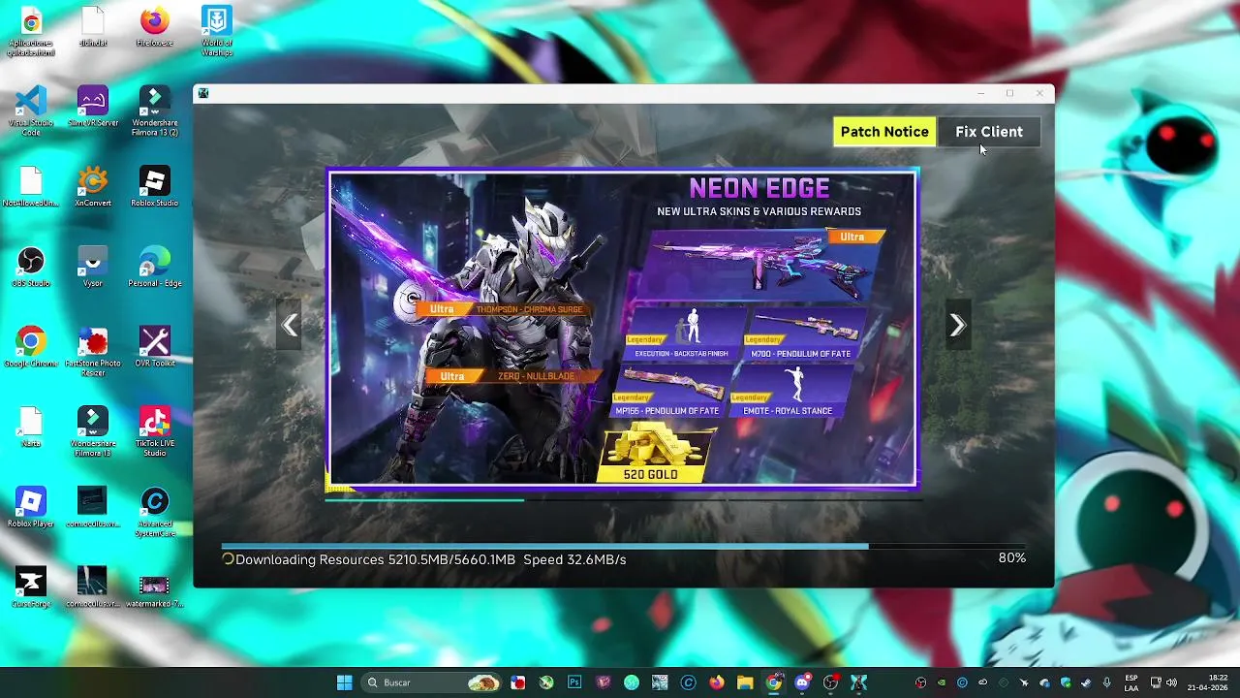Open the Aplicaciones quitadas.html file
Image resolution: width=1240 pixels, height=698 pixels.
[x=31, y=31]
